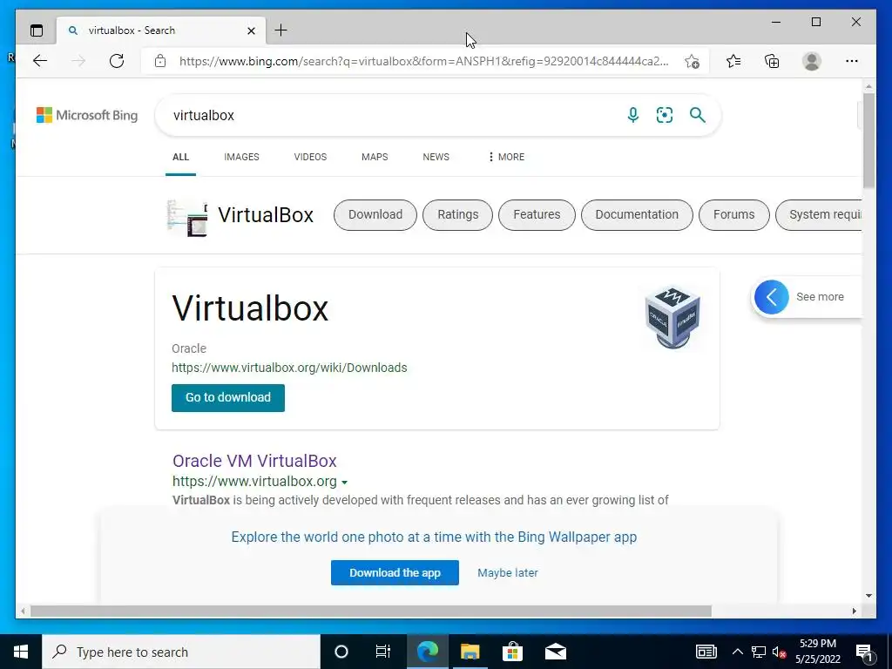Viewport: 892px width, 669px height.
Task: Open a new tab with plus icon
Action: [x=281, y=30]
